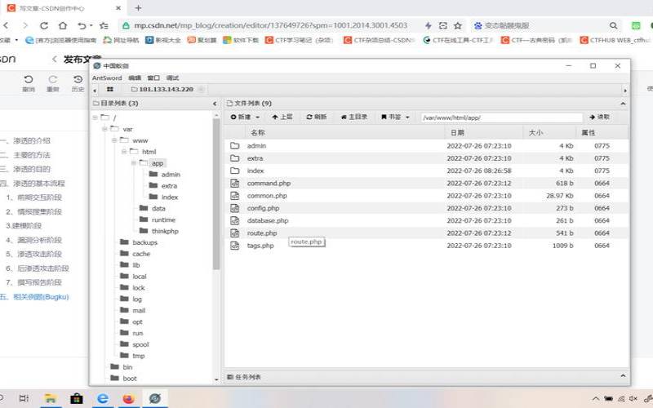Viewport: 653px width, 408px height.
Task: Switch to the 101.133.143.220 tab
Action: coord(166,89)
